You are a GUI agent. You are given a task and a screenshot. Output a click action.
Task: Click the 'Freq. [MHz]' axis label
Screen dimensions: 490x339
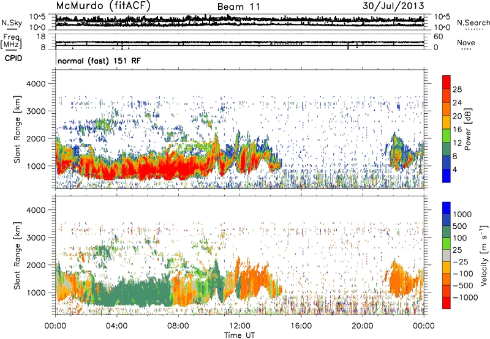[x=11, y=42]
